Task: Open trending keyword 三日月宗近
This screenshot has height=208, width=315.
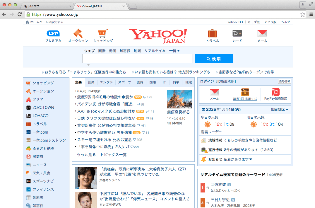Action: pos(220,200)
